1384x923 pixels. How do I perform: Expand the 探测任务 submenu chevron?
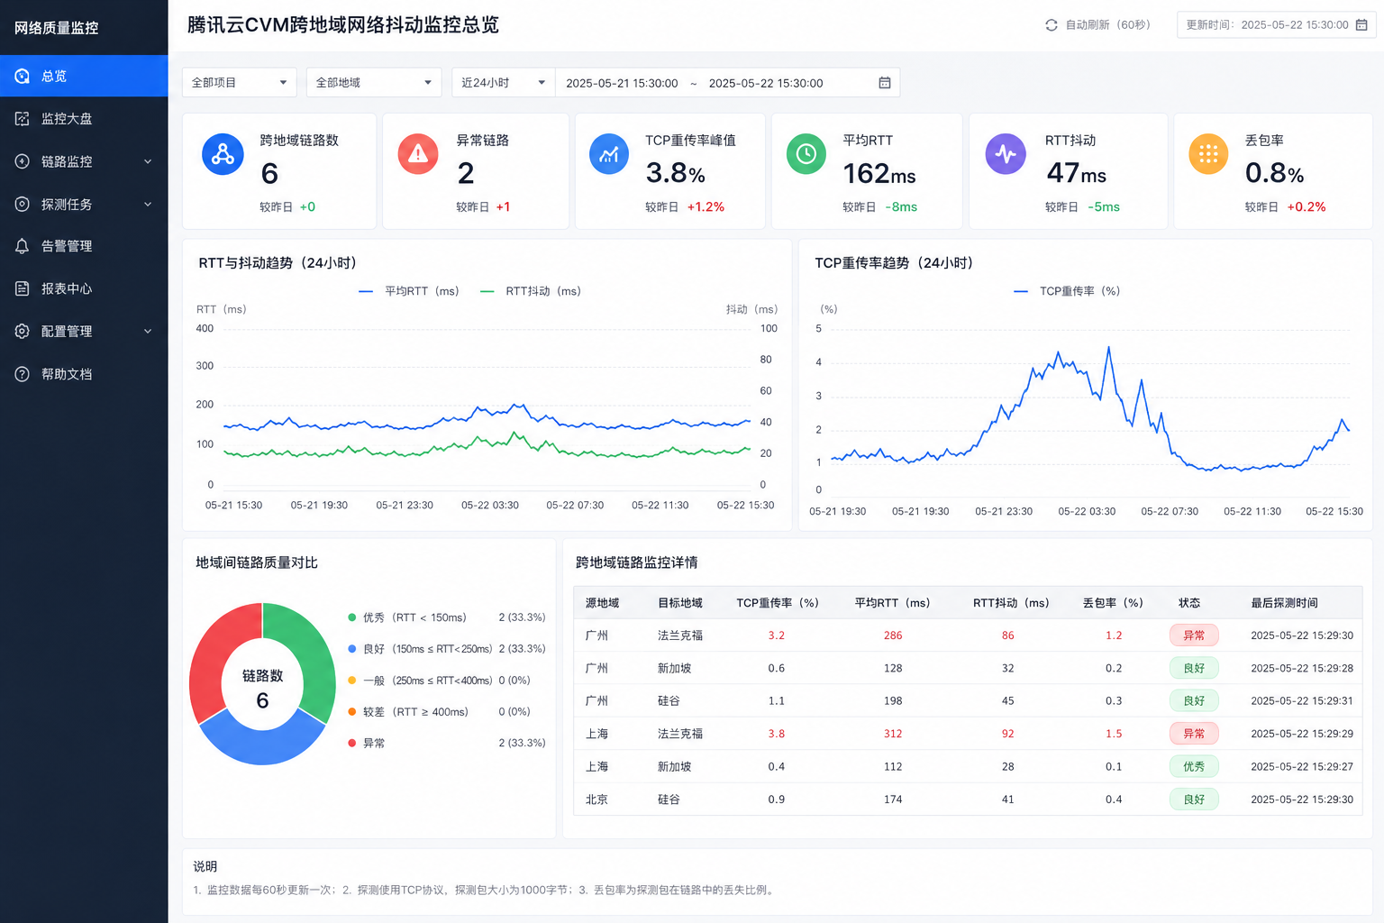point(148,205)
